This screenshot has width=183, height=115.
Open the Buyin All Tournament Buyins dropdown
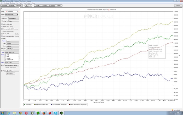[x=12, y=65]
